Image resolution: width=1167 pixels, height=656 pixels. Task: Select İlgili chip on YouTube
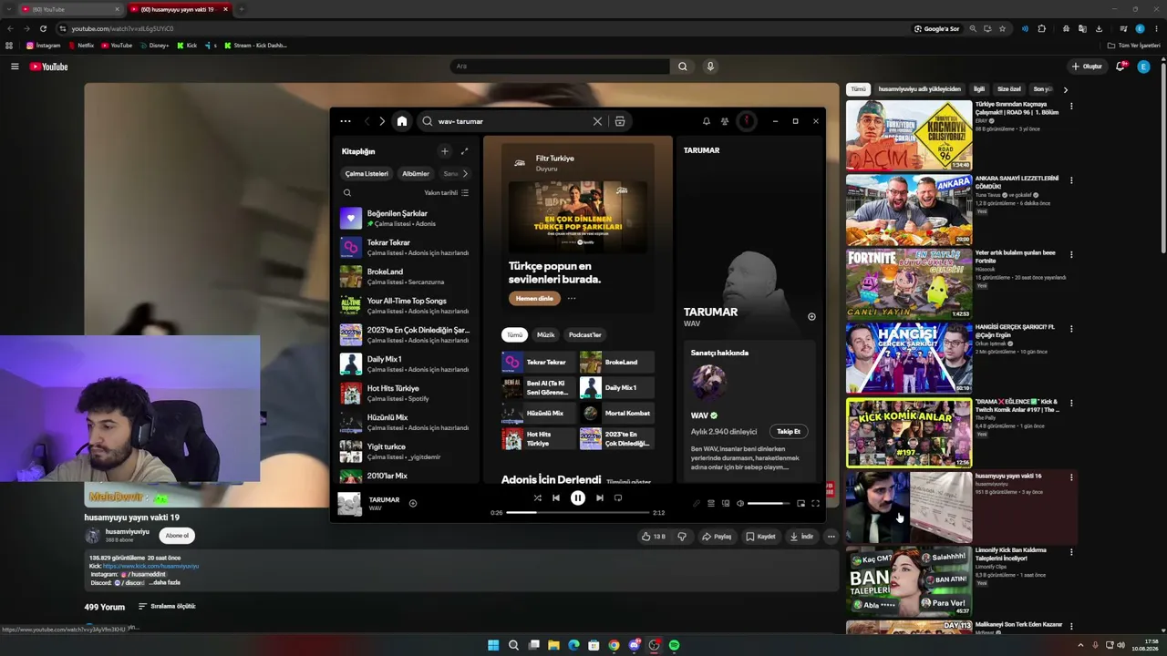pos(979,89)
